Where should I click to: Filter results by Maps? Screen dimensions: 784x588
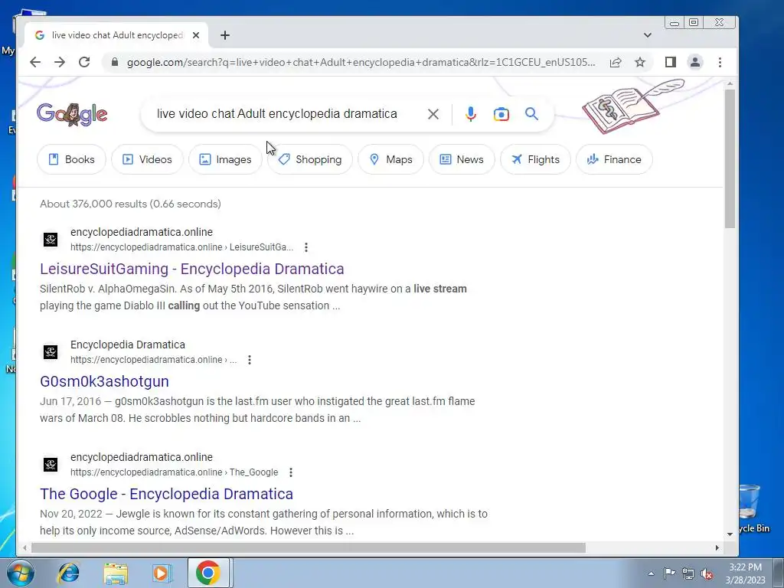point(390,159)
